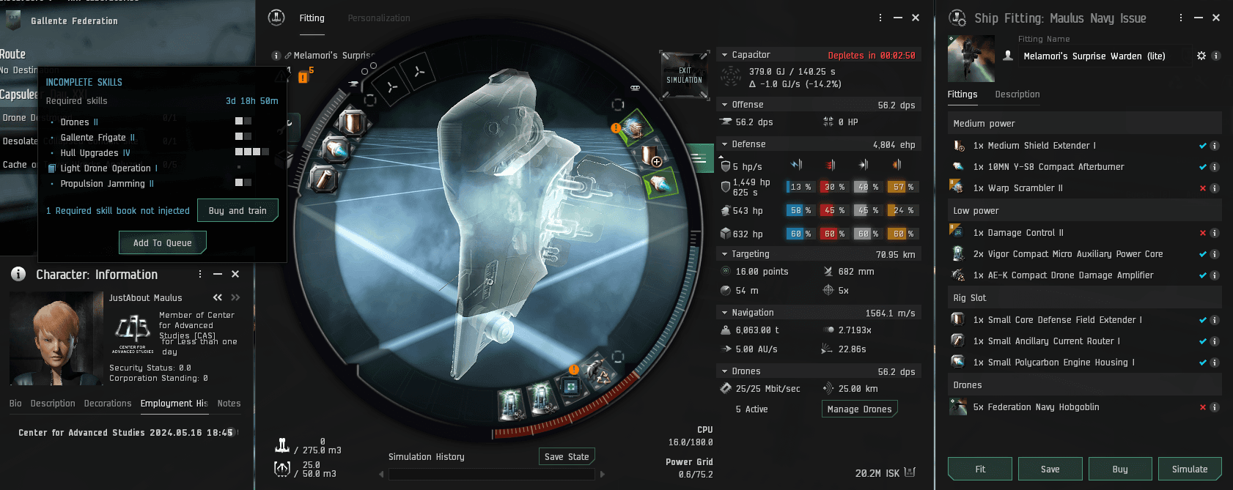Viewport: 1233px width, 490px height.
Task: Click the second empty turret hardpoint slot
Action: [419, 72]
